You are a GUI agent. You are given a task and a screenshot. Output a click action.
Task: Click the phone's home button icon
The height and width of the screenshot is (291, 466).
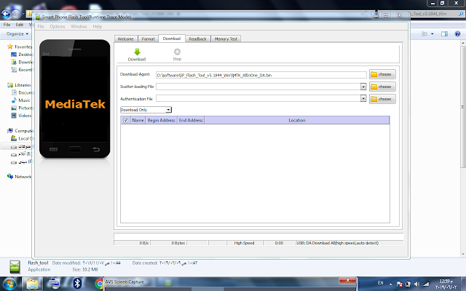click(75, 149)
